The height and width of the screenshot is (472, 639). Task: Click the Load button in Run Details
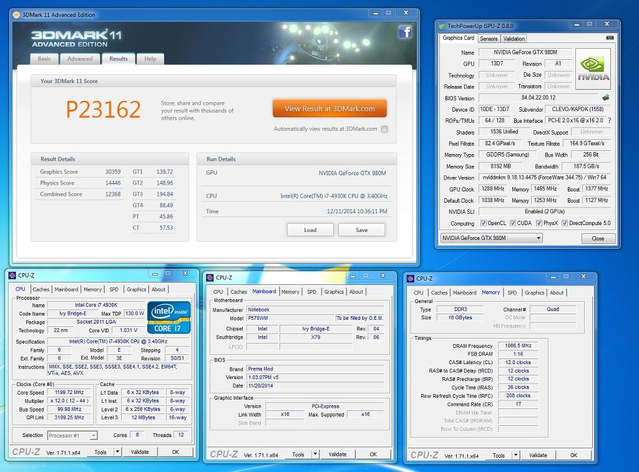pyautogui.click(x=310, y=229)
